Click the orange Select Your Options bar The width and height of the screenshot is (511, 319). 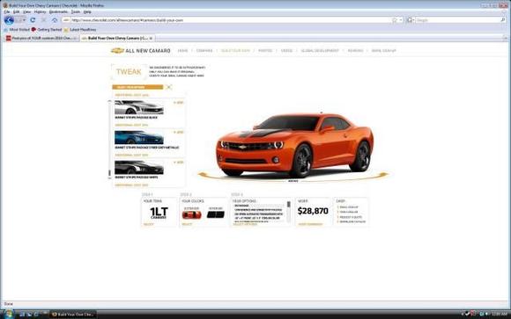tap(137, 87)
